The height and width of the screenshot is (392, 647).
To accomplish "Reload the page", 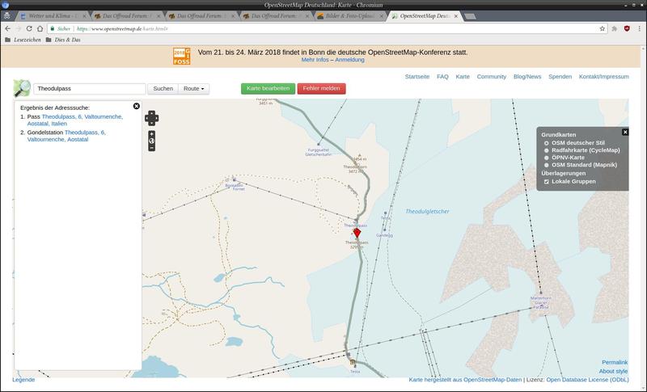I will click(29, 28).
